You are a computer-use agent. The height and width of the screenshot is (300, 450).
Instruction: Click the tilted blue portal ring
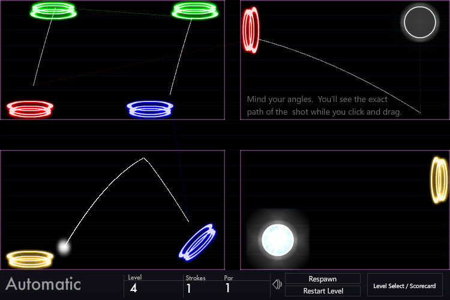pos(197,242)
